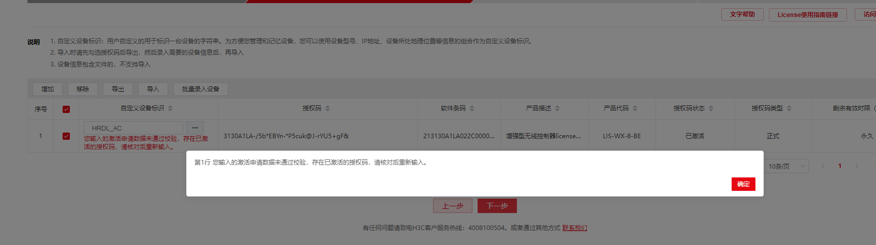The height and width of the screenshot is (245, 876).
Task: Open License使用指南链接
Action: 808,15
